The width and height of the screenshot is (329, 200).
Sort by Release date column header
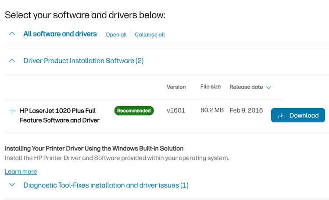[246, 87]
